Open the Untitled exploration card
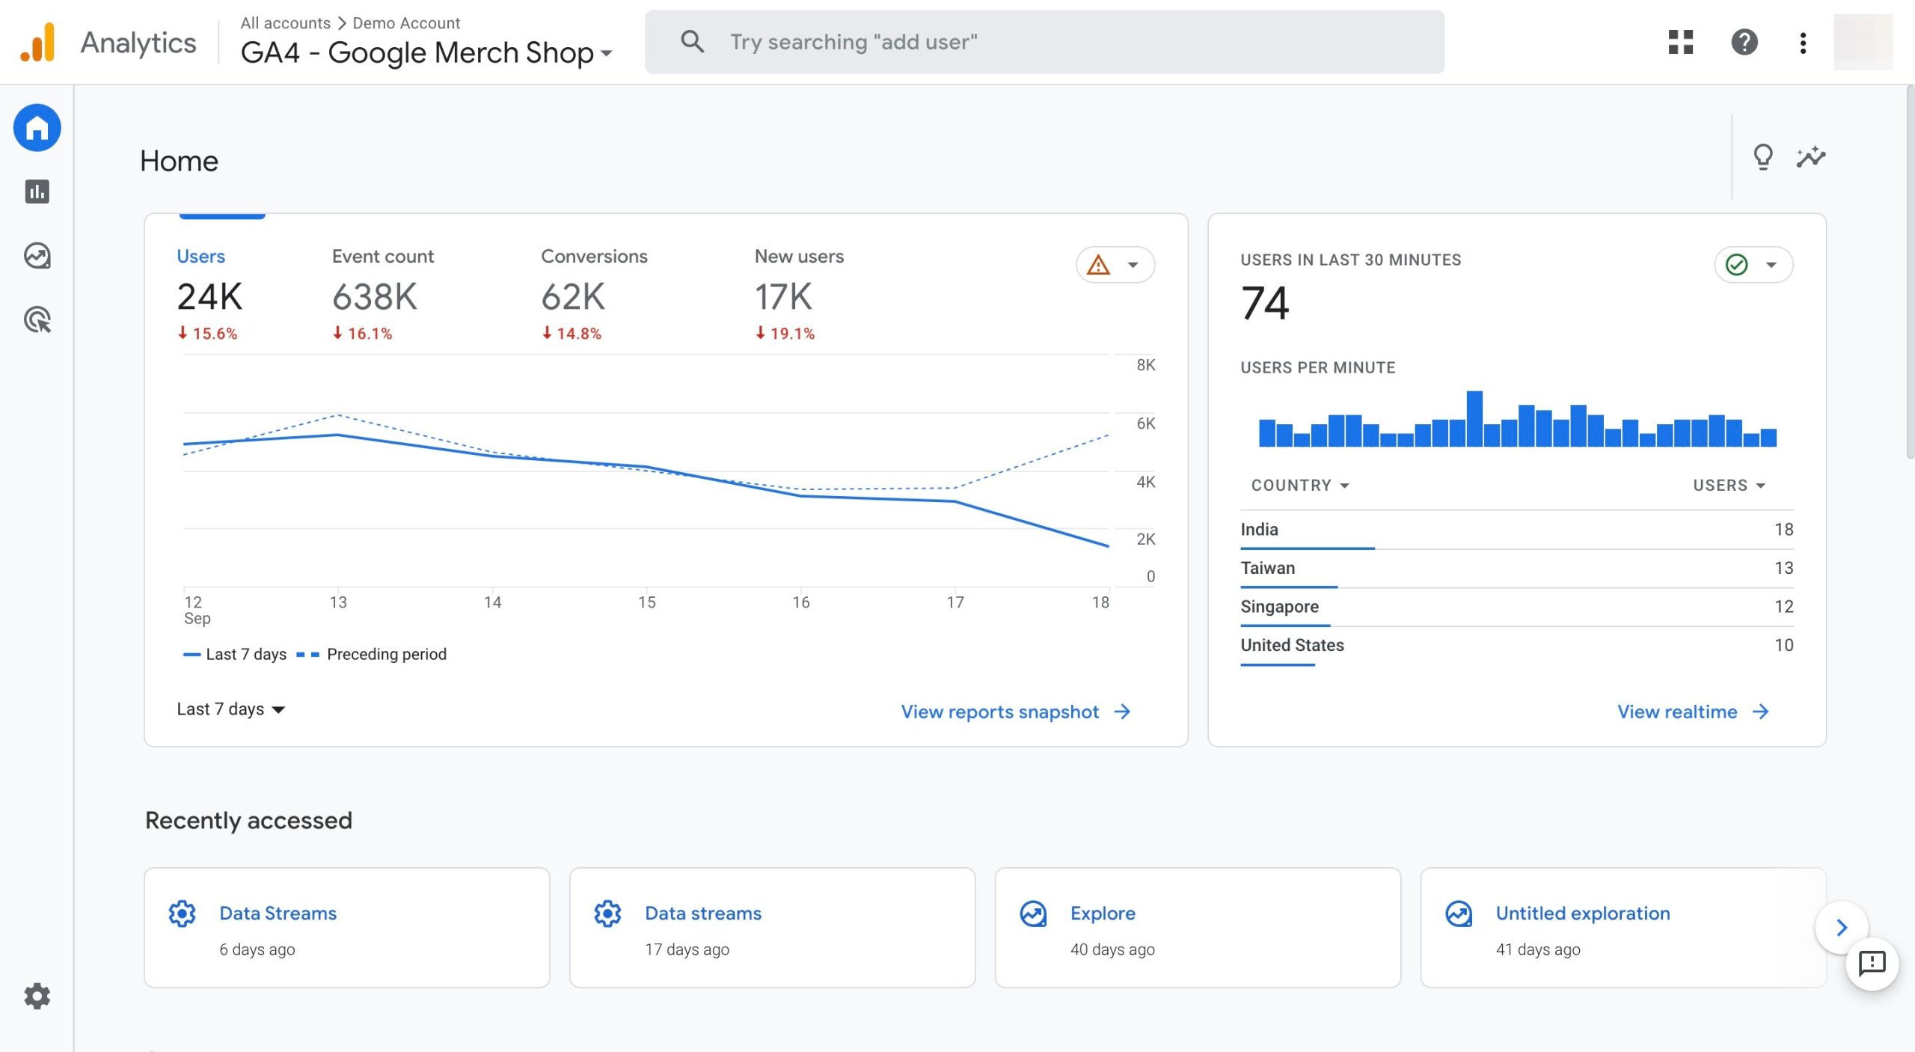1915x1052 pixels. point(1623,928)
